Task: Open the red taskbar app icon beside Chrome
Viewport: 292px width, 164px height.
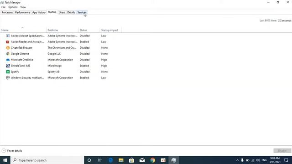Action: [x=163, y=160]
